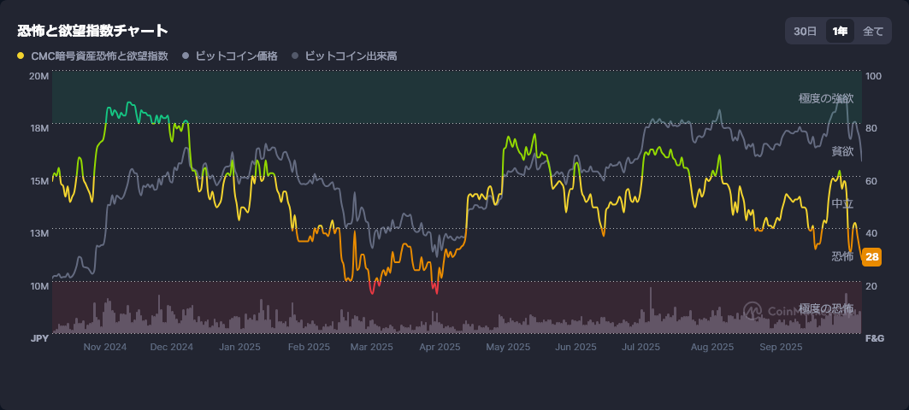Click the dark gray dot beside ビットコイン出来高
The image size is (909, 410).
click(x=295, y=56)
